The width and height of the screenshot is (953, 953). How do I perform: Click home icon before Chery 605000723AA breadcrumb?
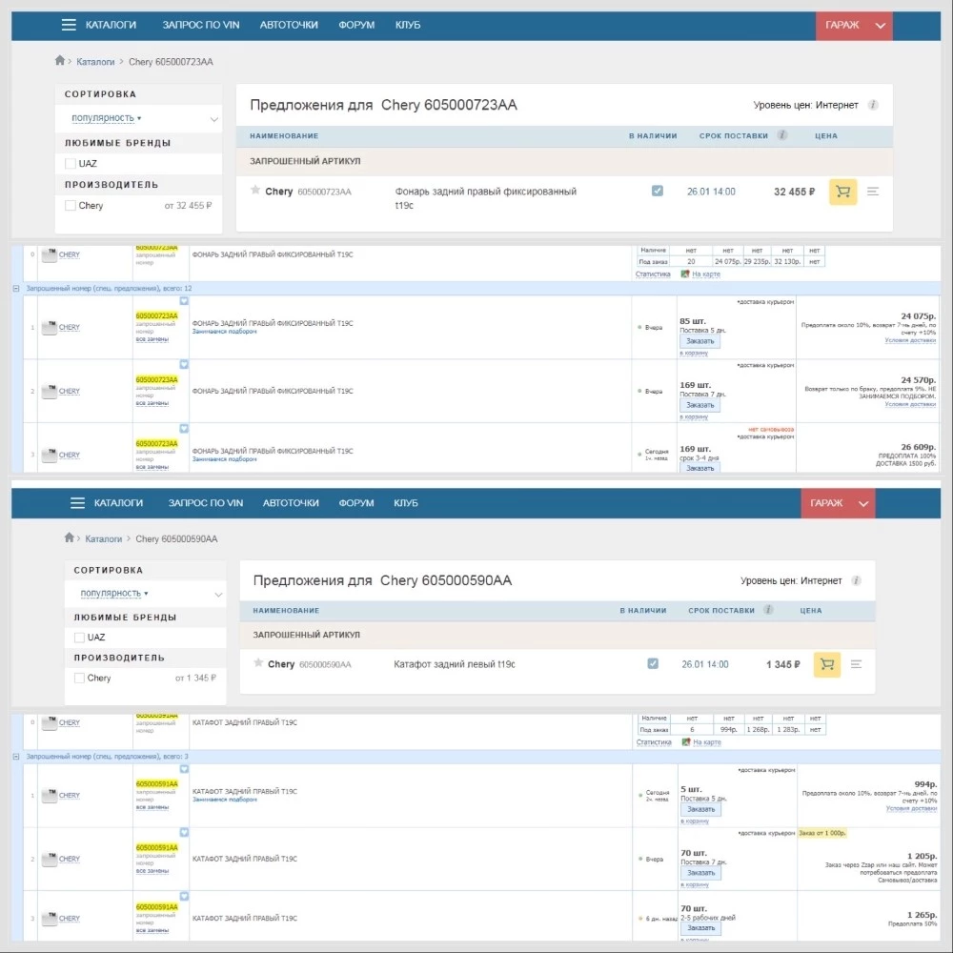[60, 61]
